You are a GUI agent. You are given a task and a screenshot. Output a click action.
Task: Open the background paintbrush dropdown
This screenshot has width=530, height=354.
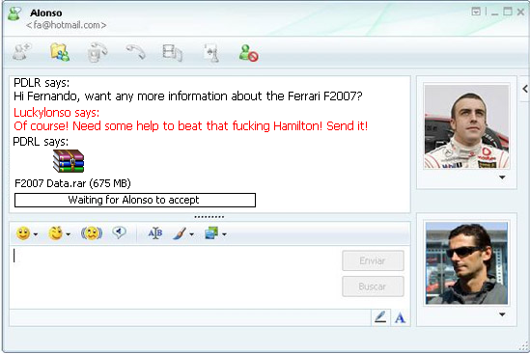click(192, 234)
